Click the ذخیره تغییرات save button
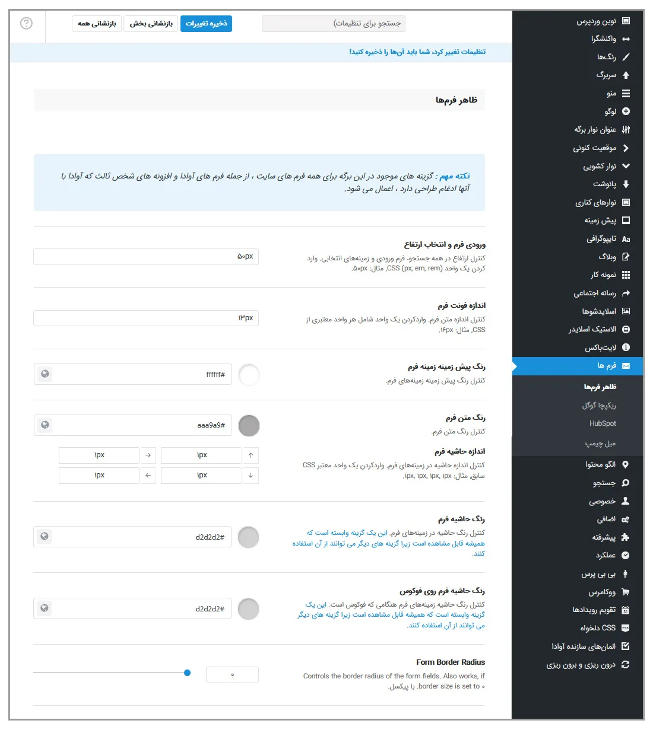 click(206, 24)
